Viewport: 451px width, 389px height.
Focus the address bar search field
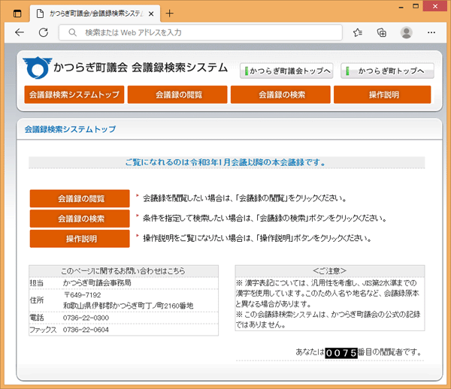(x=203, y=33)
